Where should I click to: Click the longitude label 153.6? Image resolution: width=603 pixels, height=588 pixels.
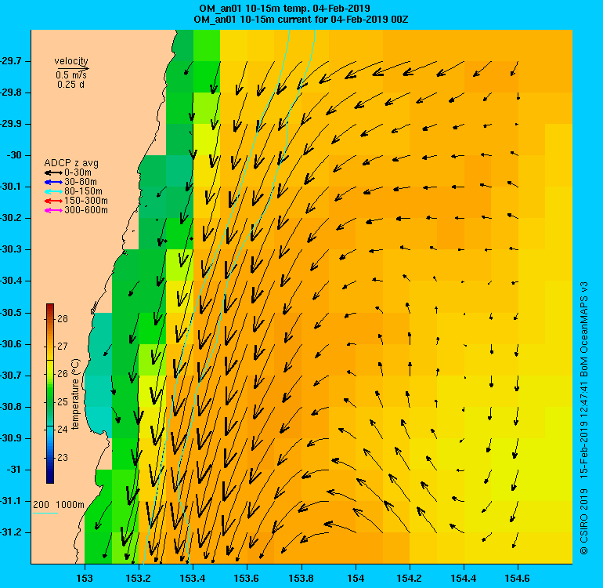(x=247, y=579)
